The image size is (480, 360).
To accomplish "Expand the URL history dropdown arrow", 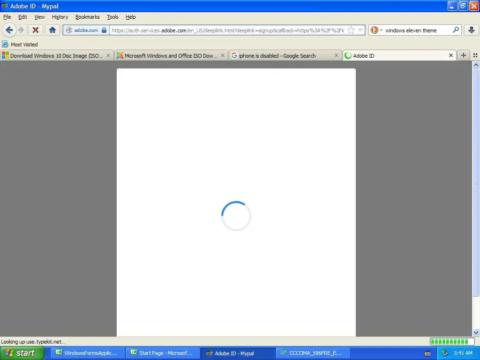I will tap(360, 30).
